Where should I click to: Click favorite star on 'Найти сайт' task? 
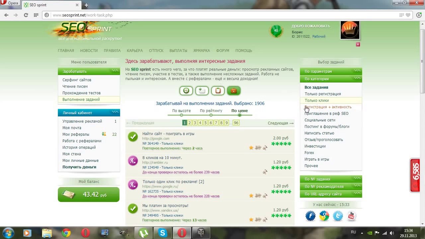click(251, 148)
